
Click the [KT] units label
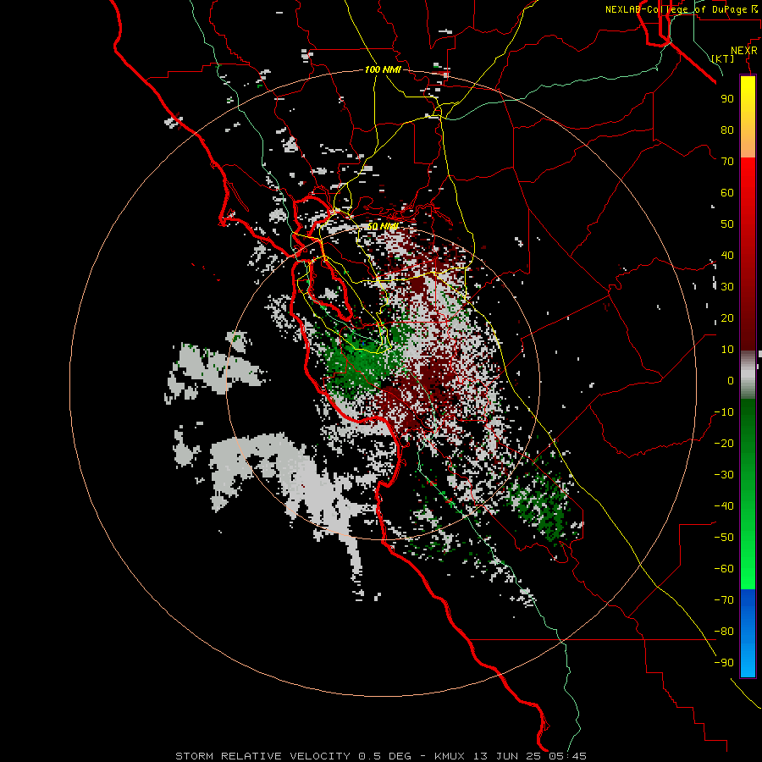point(723,58)
